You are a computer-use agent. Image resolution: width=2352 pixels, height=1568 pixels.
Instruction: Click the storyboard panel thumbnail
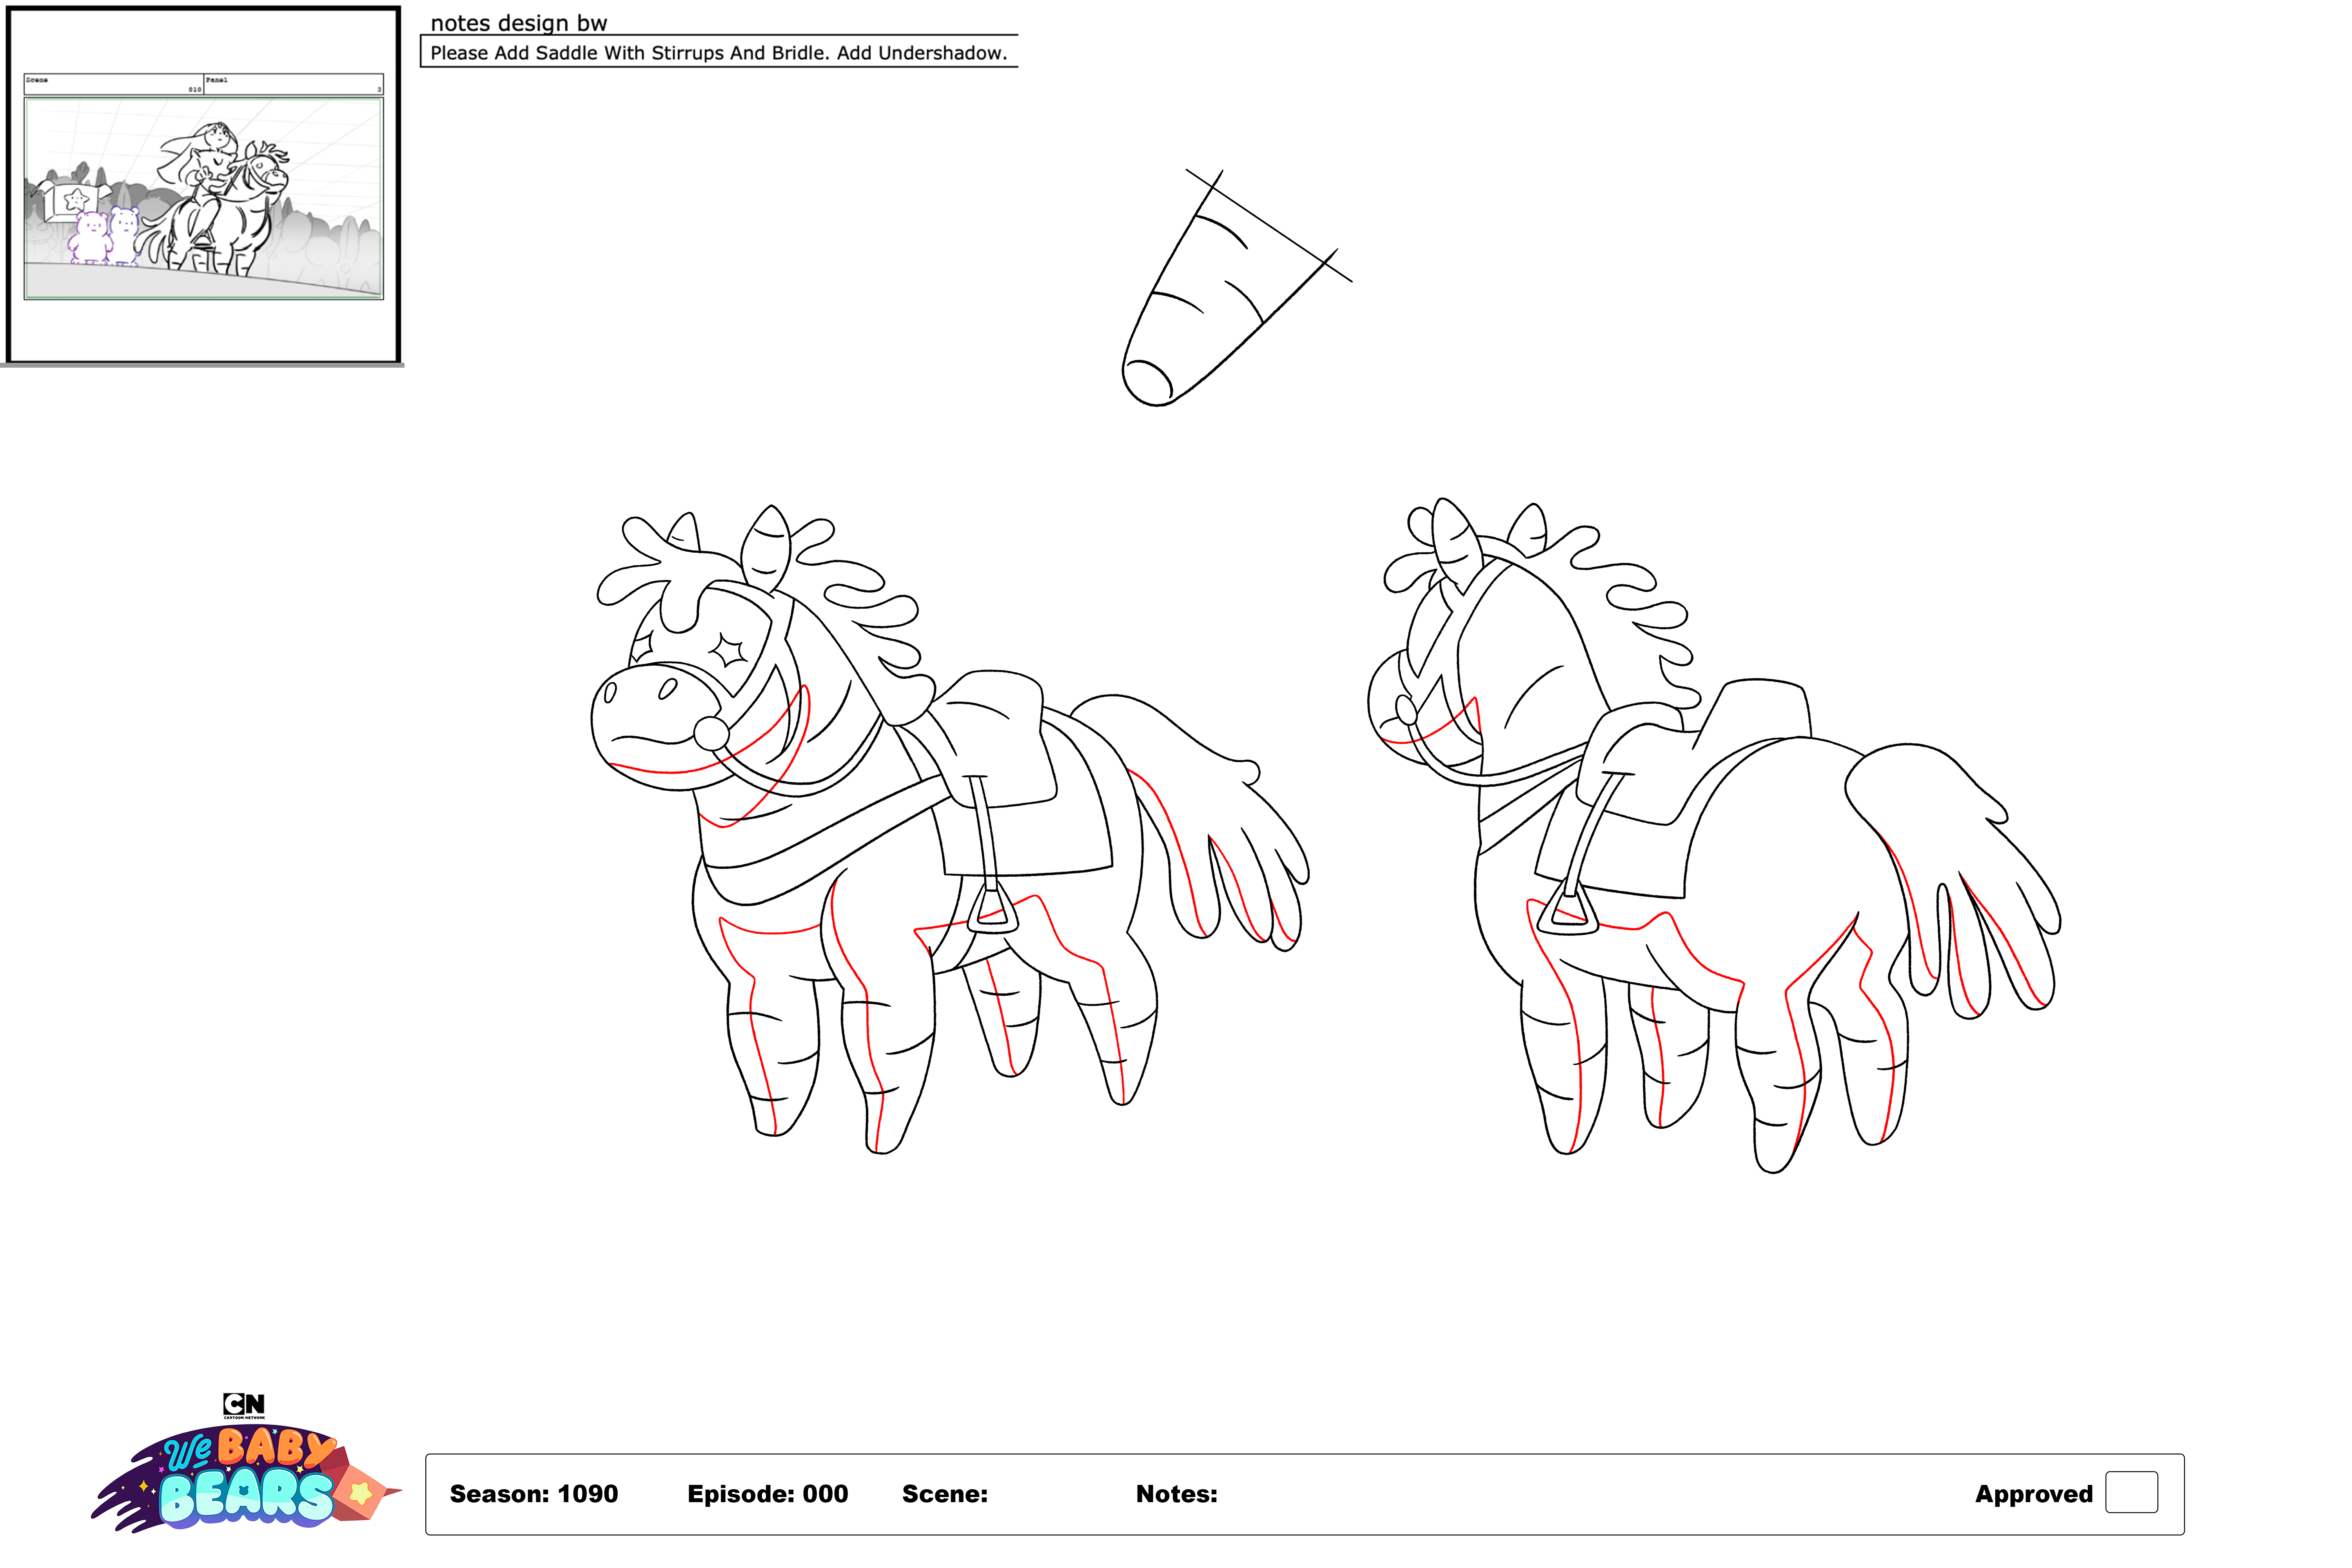(204, 198)
